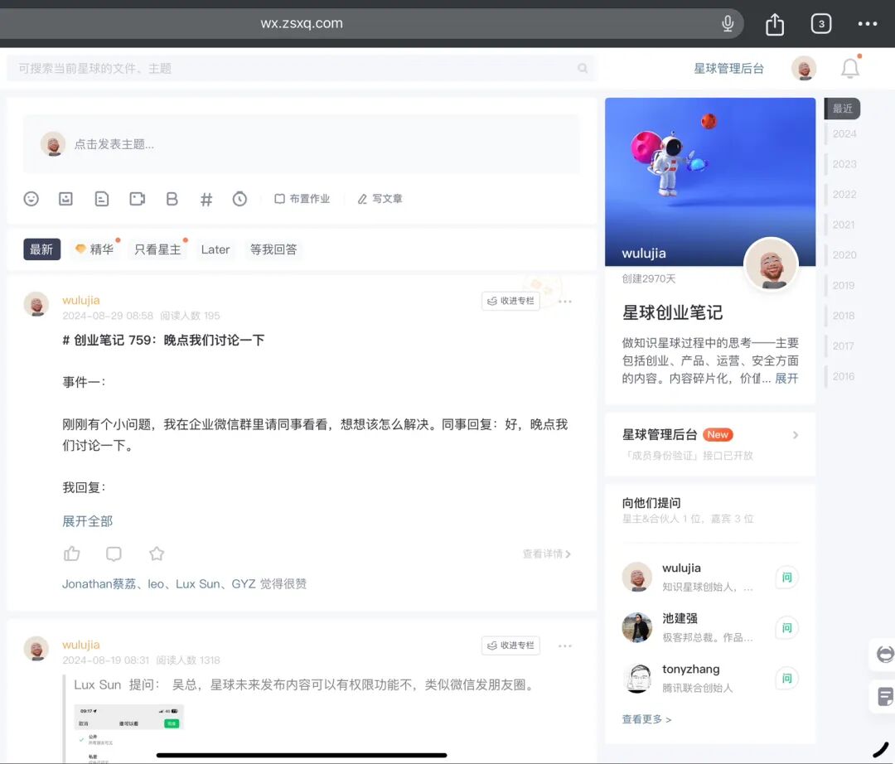Image resolution: width=895 pixels, height=764 pixels.
Task: Click 查看更多 under 向他们提问
Action: [x=646, y=719]
